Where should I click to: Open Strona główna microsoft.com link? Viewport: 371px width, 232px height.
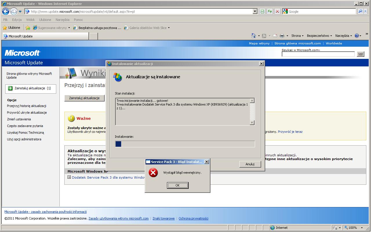point(298,43)
